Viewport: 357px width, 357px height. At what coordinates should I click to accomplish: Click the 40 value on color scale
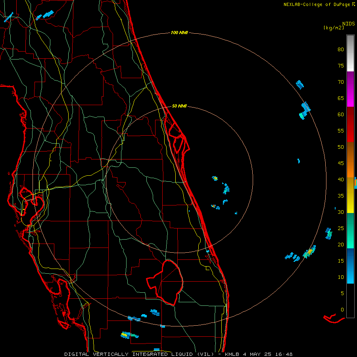click(x=341, y=179)
